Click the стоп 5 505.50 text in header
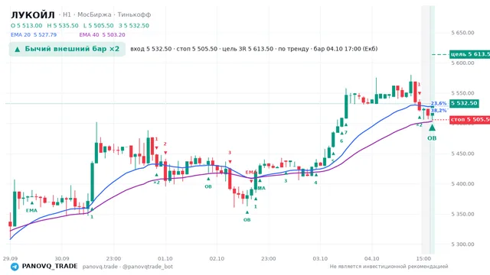490x275 pixels. [x=197, y=49]
